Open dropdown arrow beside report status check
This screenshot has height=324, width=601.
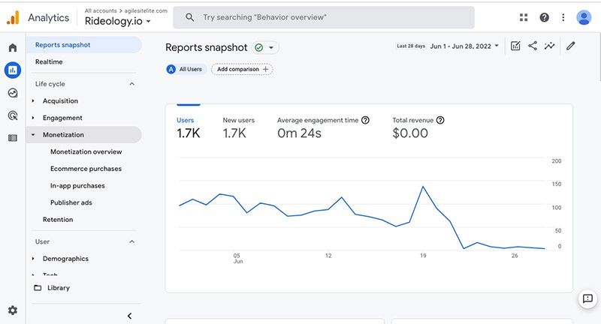pyautogui.click(x=271, y=48)
